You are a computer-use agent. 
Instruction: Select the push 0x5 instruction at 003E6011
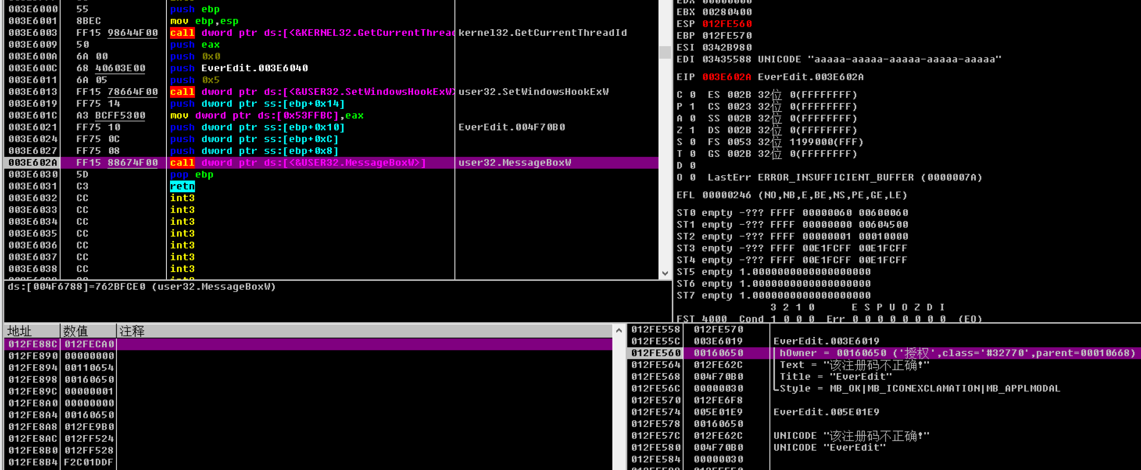(x=331, y=80)
